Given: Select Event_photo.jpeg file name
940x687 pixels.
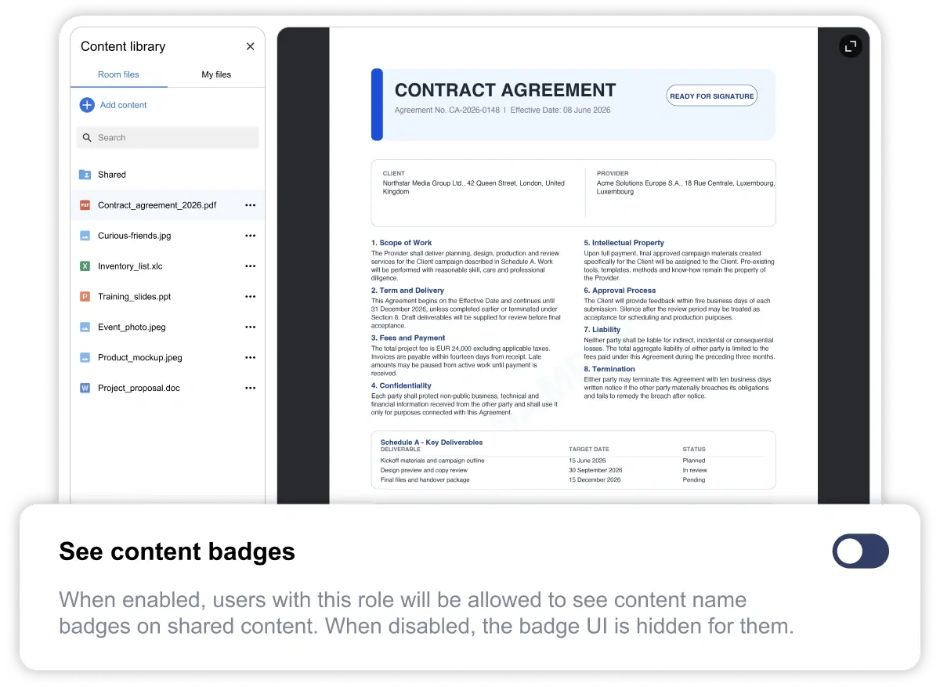Looking at the screenshot, I should tap(132, 327).
